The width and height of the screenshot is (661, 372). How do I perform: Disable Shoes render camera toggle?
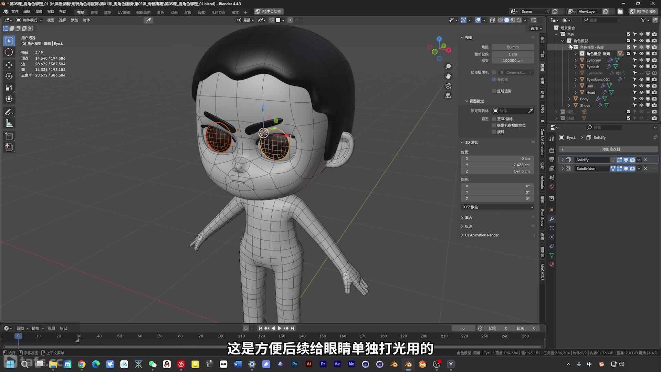point(654,105)
